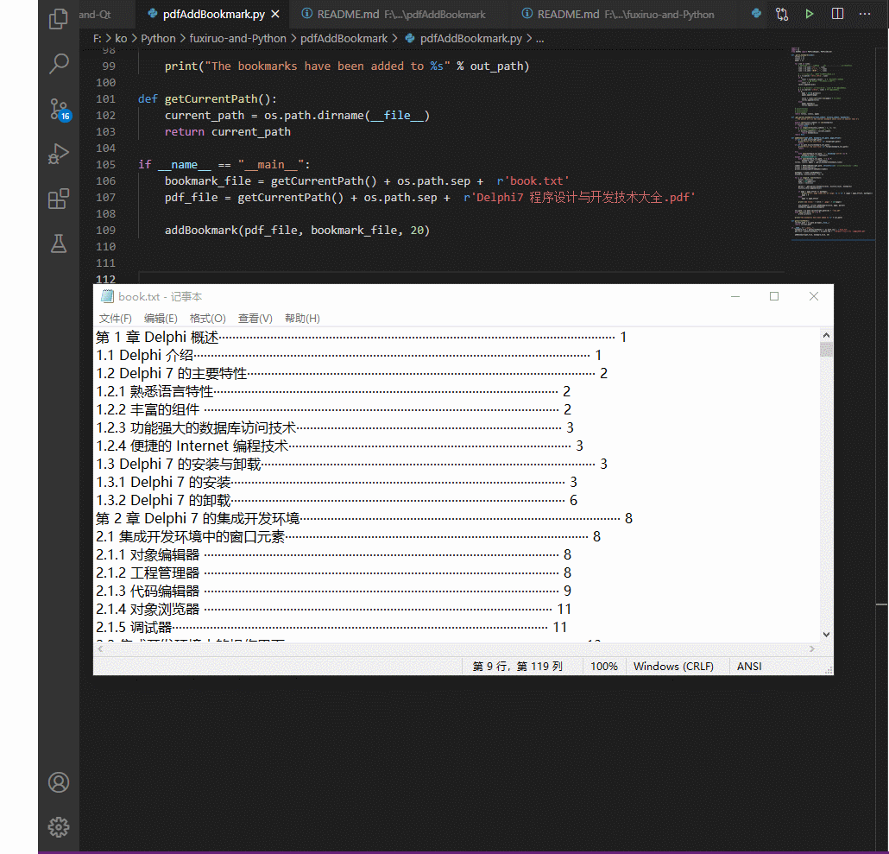Image resolution: width=889 pixels, height=854 pixels.
Task: Click Notepad vertical scrollbar up arrow
Action: pos(826,335)
